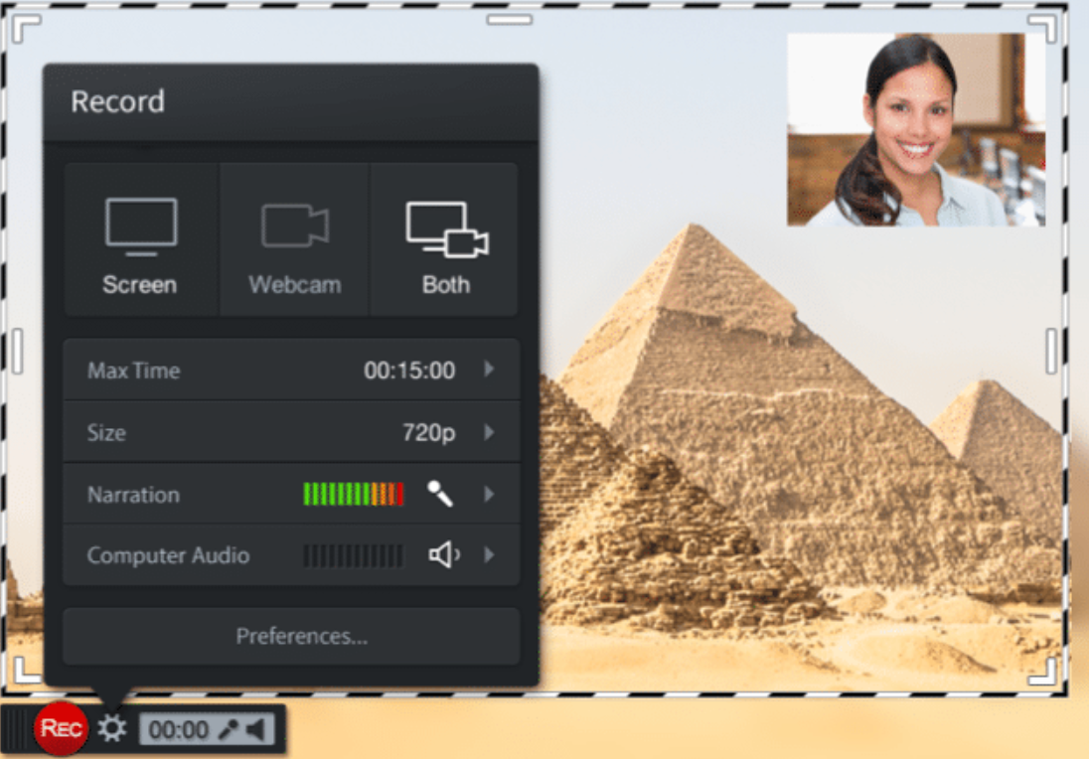The height and width of the screenshot is (759, 1089).
Task: Start recording with the REC button
Action: tap(63, 727)
